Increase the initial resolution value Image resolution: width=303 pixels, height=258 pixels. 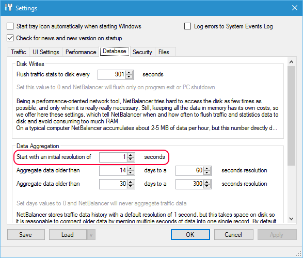[x=131, y=155]
